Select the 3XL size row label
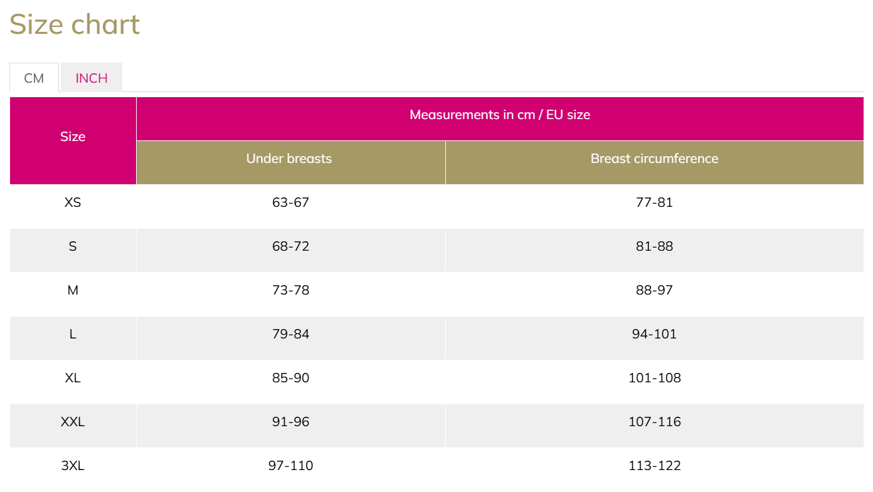This screenshot has height=492, width=873. tap(73, 466)
